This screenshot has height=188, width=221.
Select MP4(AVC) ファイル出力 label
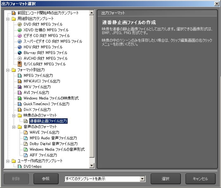pos(42,81)
